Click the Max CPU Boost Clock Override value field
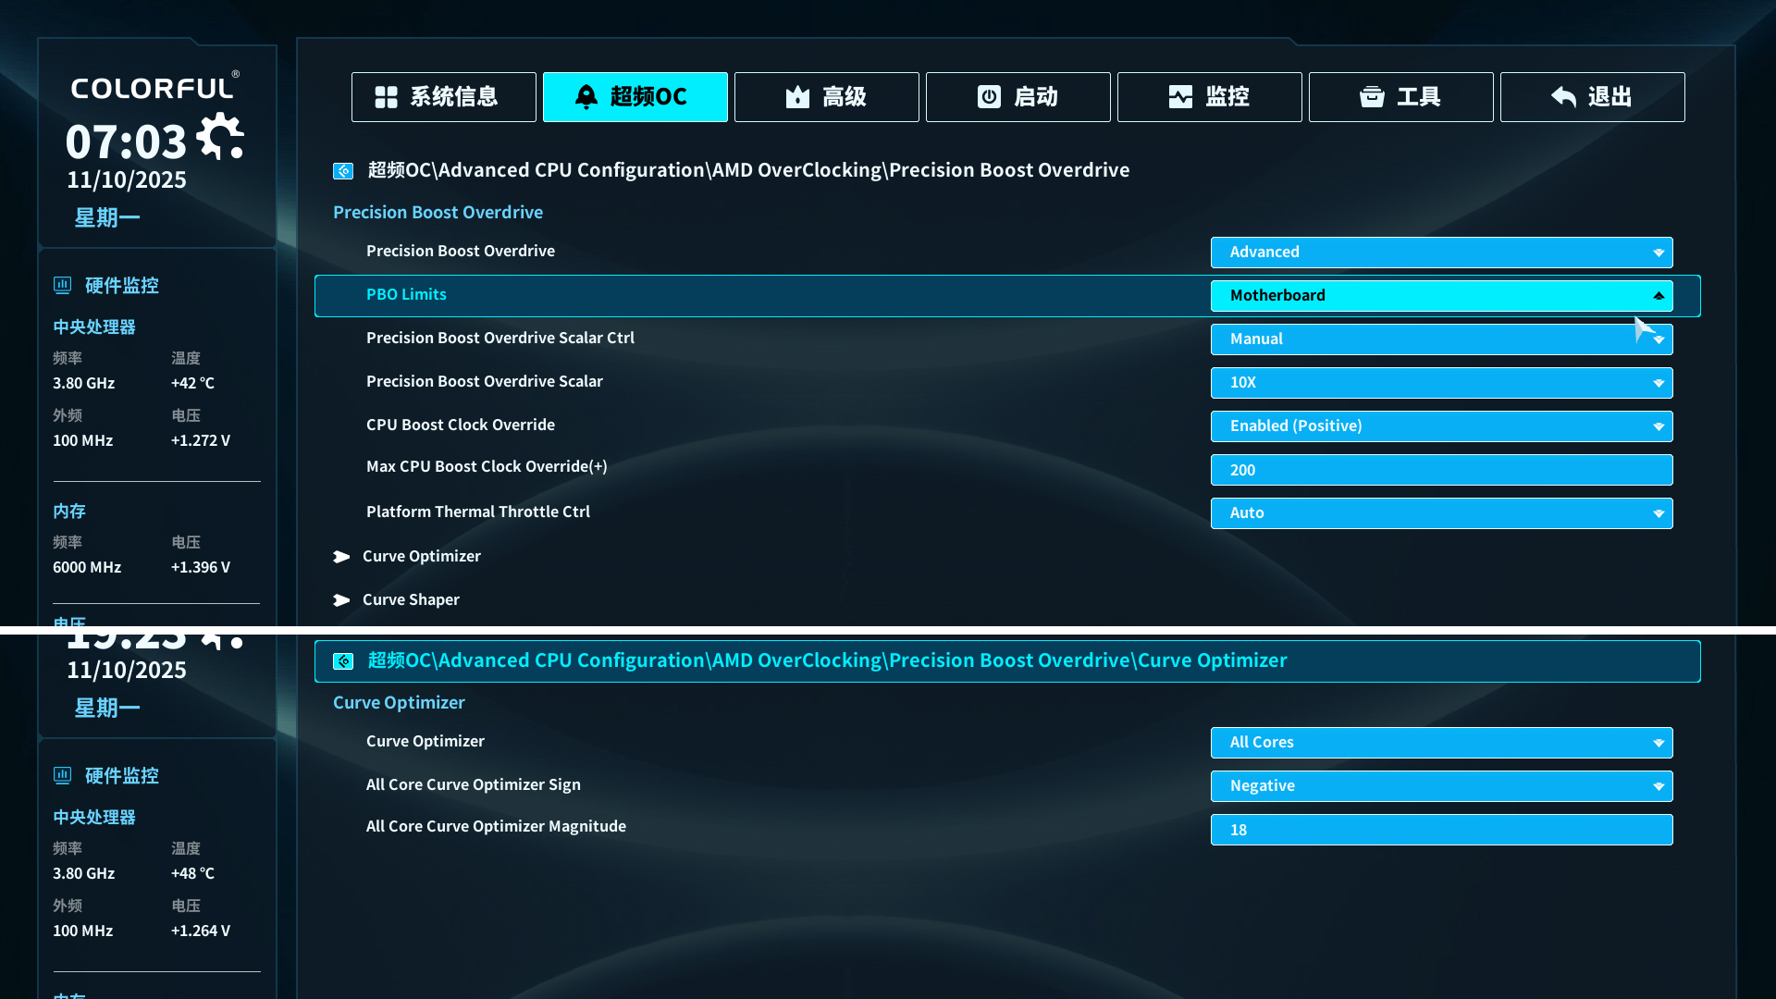Screen dimensions: 1776x999 [1441, 470]
